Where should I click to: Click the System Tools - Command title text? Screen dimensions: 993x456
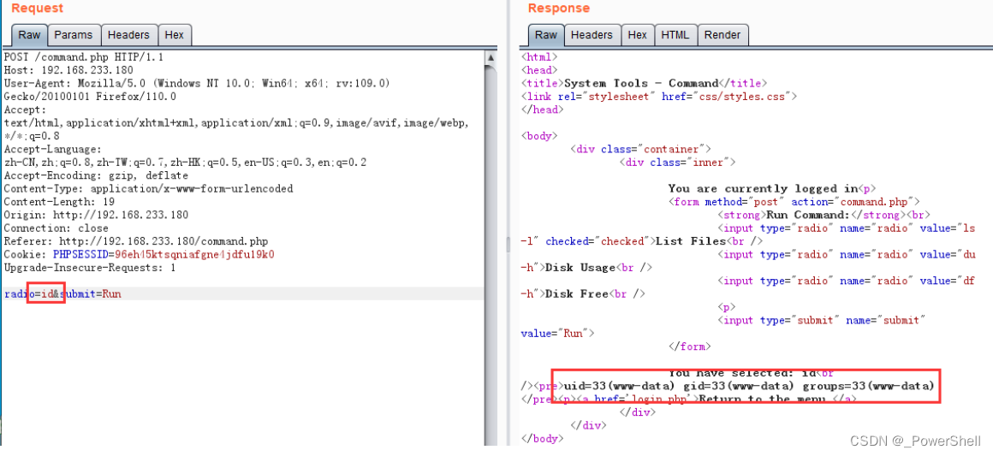(641, 83)
